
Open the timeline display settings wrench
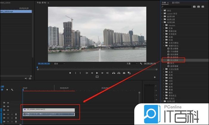click(x=12, y=90)
